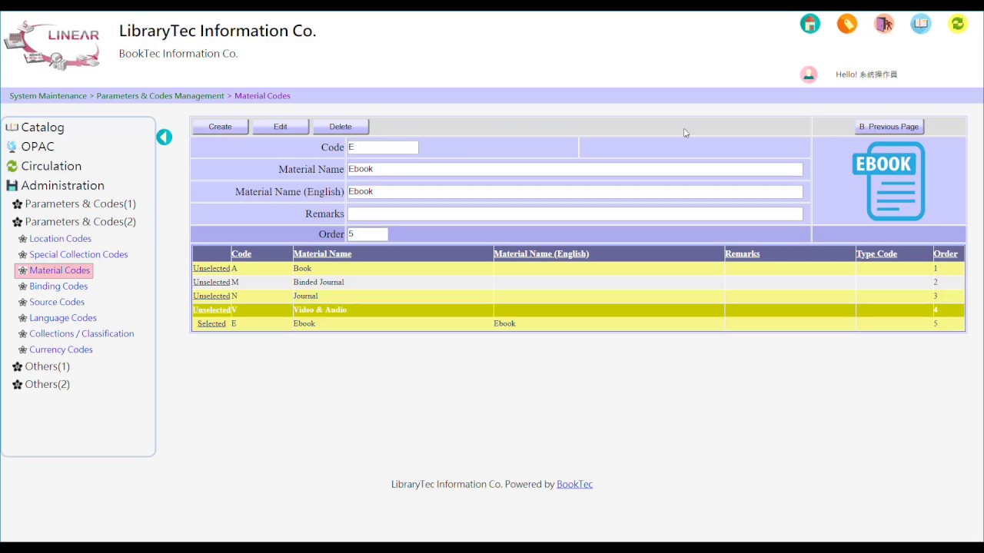Click System Maintenance breadcrumb

(48, 96)
